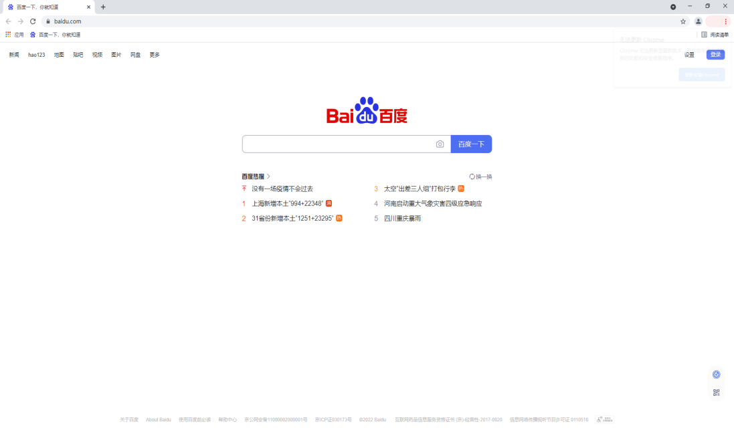The image size is (734, 428).
Task: Click the 登录 login button
Action: [715, 55]
